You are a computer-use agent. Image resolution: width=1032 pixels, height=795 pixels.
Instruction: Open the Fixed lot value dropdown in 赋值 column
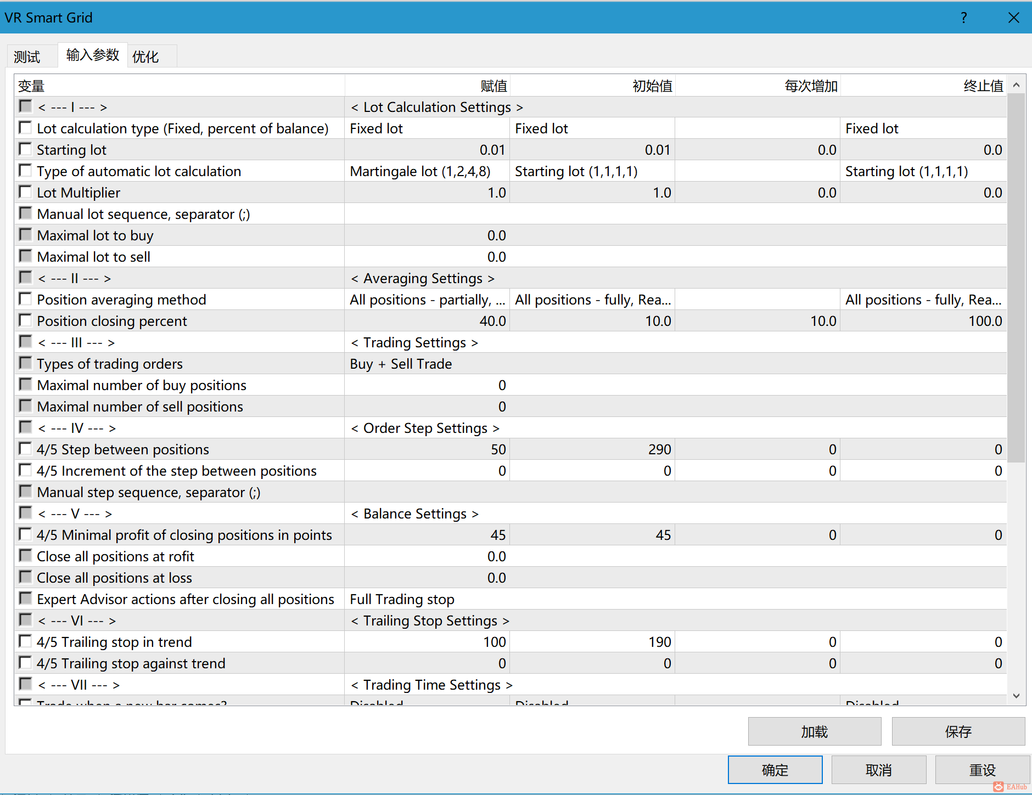click(x=427, y=128)
